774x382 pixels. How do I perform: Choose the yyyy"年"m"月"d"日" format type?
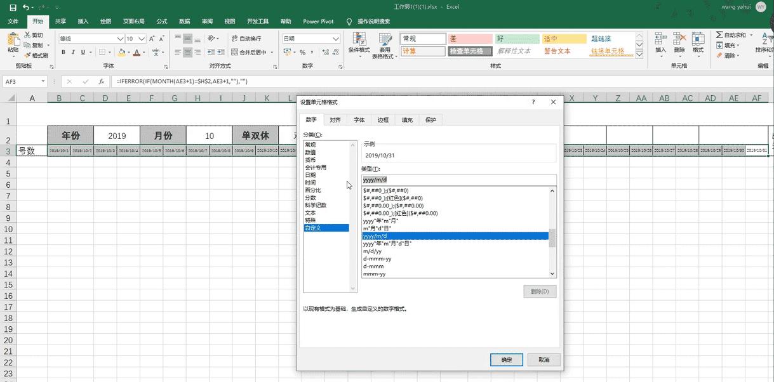387,243
